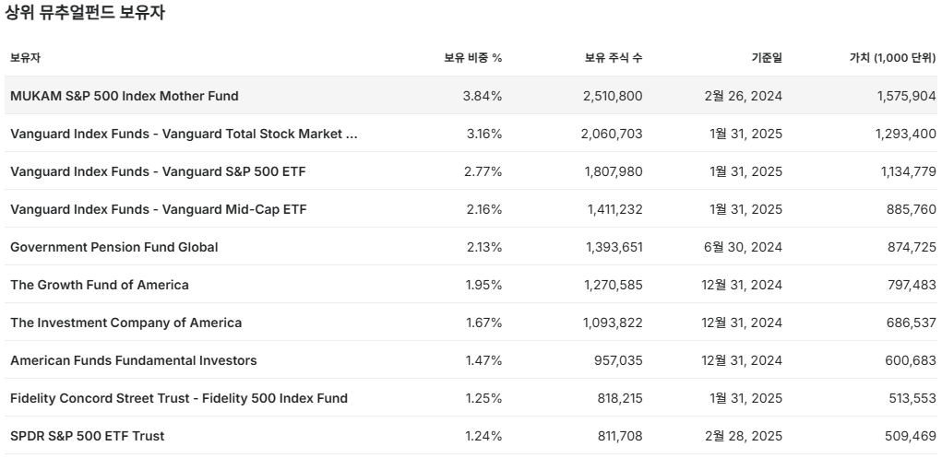Click the 보유 비중 % column header
The height and width of the screenshot is (458, 942).
(x=473, y=58)
